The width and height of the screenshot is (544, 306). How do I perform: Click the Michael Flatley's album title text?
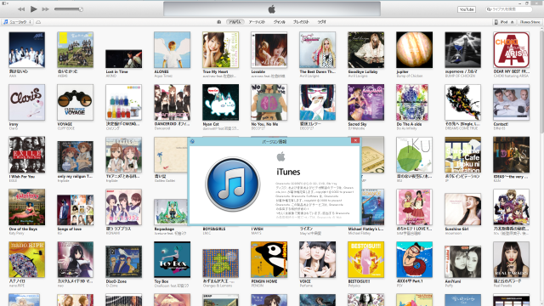click(x=365, y=229)
